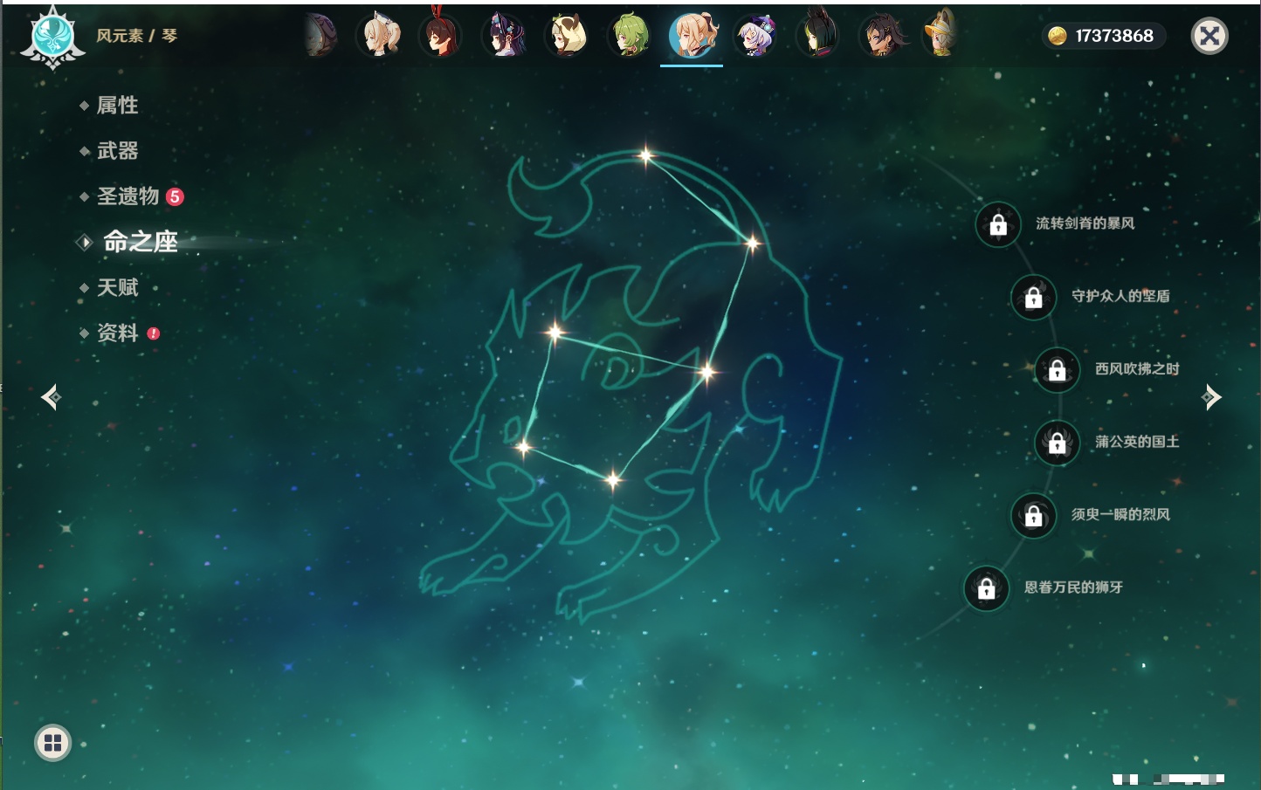Select the avatar wearing a cream eared hood
The width and height of the screenshot is (1261, 790).
coord(568,35)
